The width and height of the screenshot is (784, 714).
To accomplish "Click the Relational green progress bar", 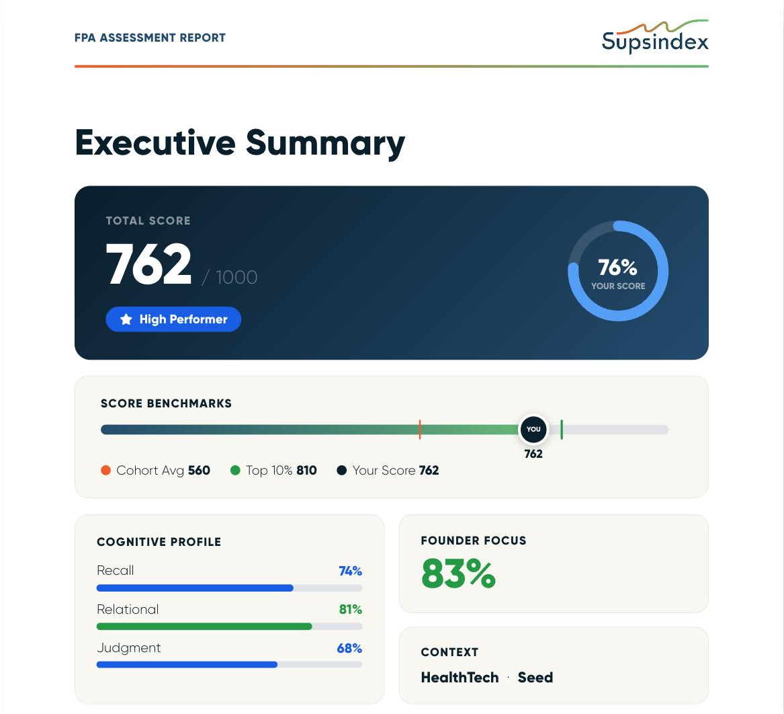I will (x=230, y=627).
